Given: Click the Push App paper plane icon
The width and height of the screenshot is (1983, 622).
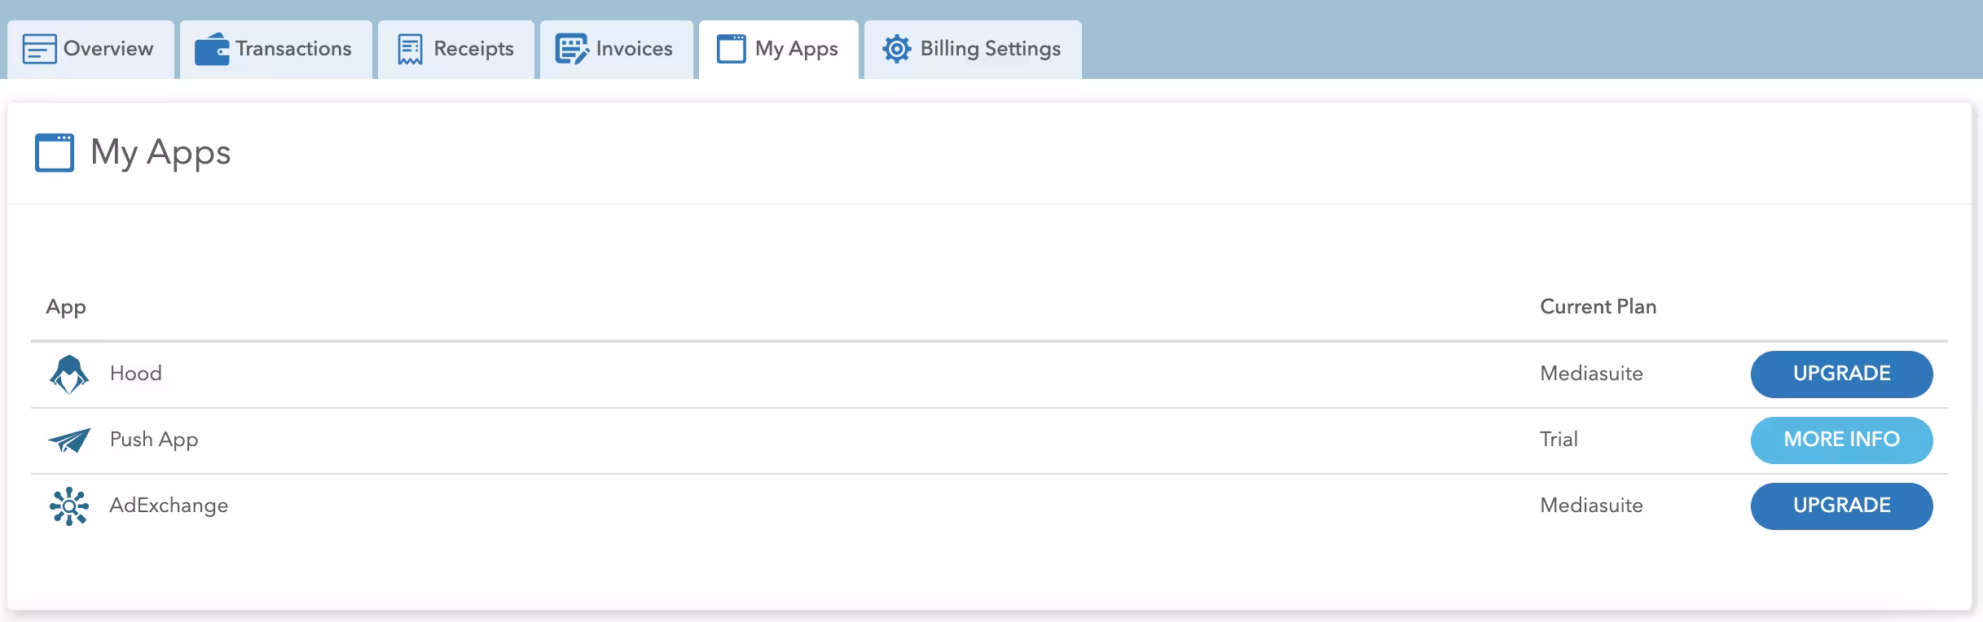Looking at the screenshot, I should pos(69,440).
